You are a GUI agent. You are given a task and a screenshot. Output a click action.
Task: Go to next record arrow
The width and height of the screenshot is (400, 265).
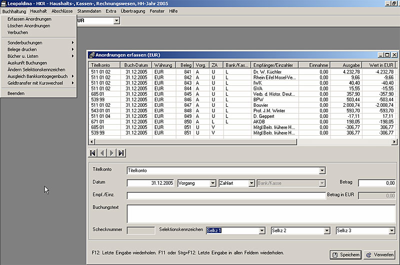pos(112,153)
